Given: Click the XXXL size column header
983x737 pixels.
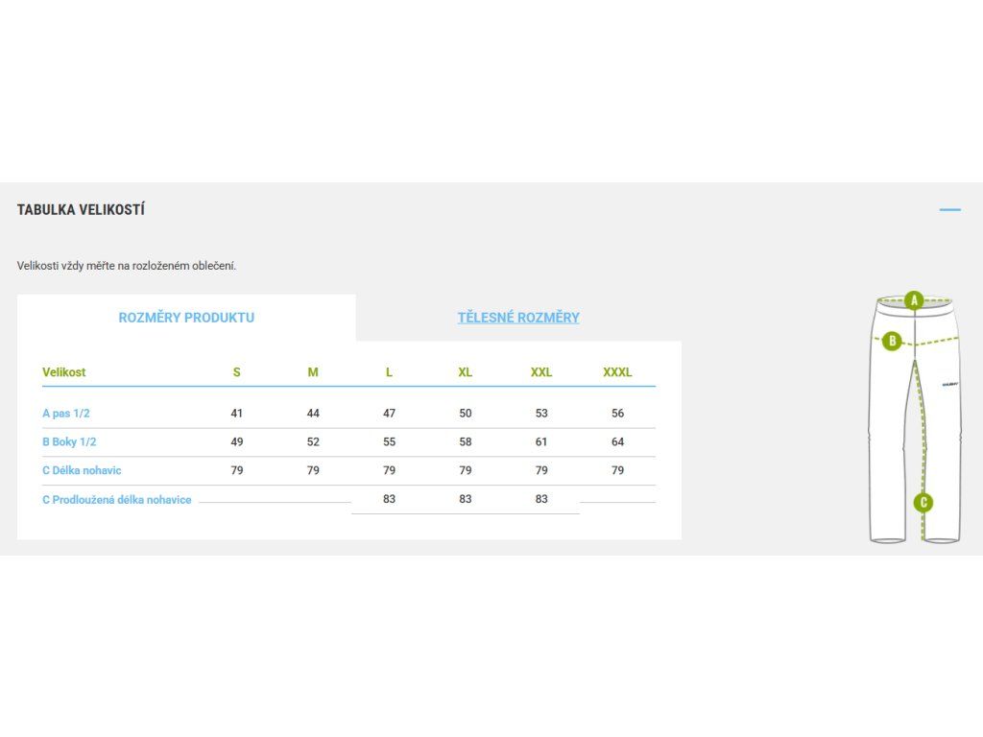Looking at the screenshot, I should pos(617,372).
